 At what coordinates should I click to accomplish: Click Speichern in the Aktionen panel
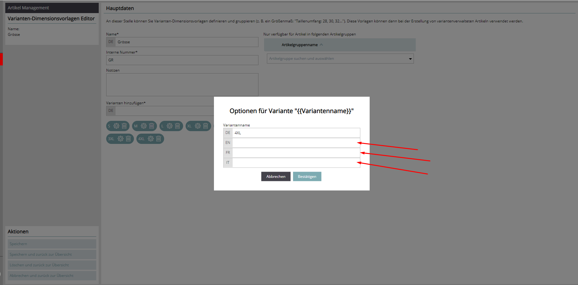(x=52, y=244)
